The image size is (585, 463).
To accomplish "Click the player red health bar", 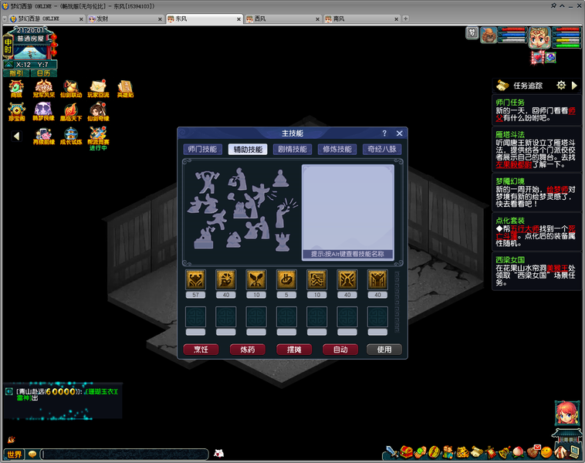I will [568, 29].
